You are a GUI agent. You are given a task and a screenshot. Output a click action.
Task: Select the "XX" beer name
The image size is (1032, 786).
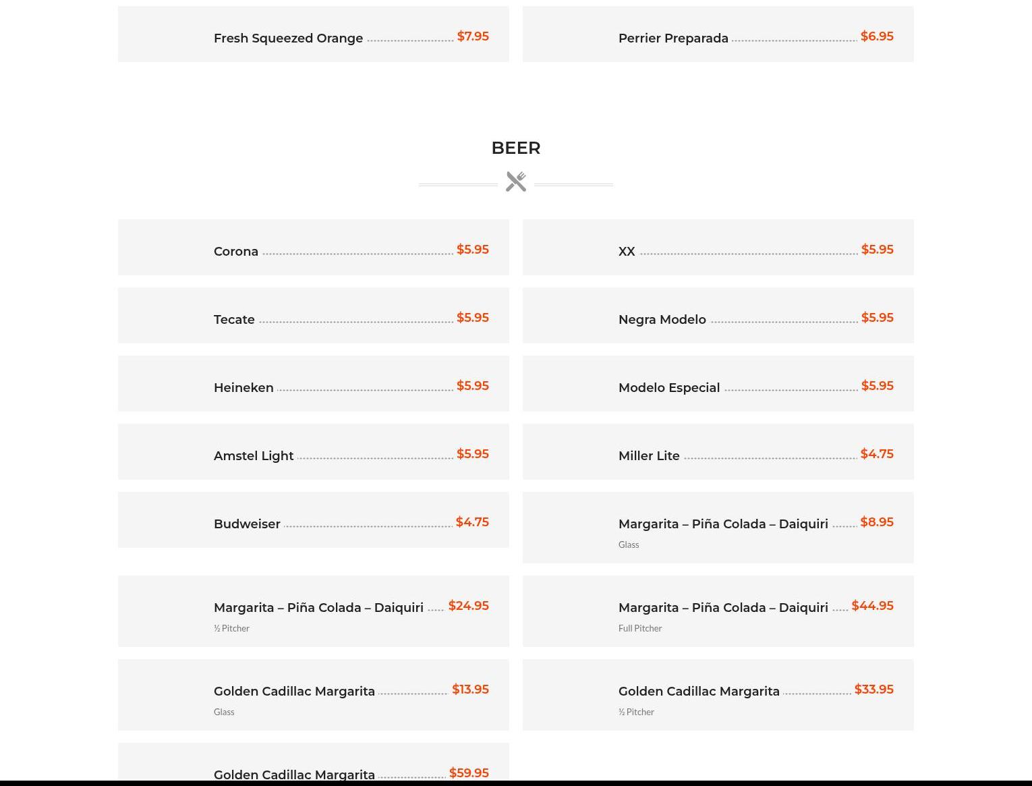(x=627, y=252)
